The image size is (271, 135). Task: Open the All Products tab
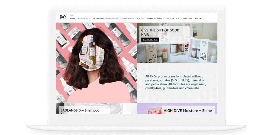click(x=84, y=19)
